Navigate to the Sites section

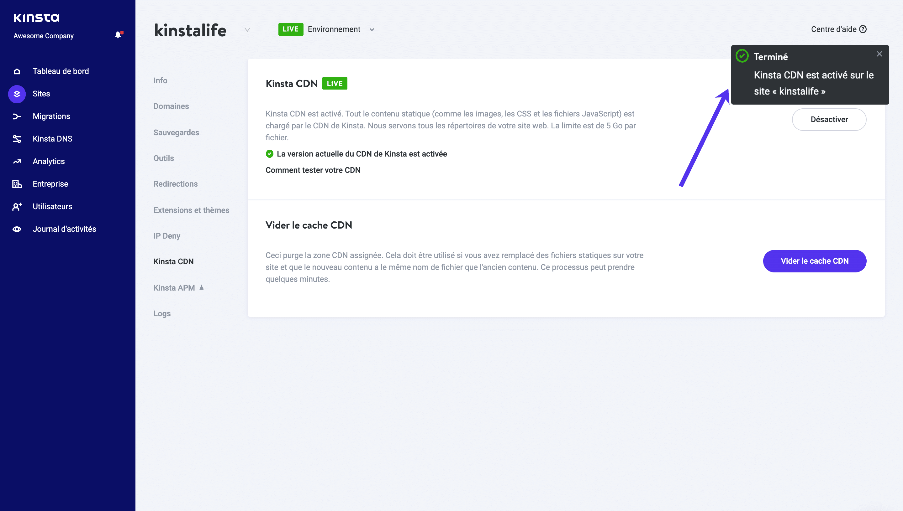click(41, 94)
